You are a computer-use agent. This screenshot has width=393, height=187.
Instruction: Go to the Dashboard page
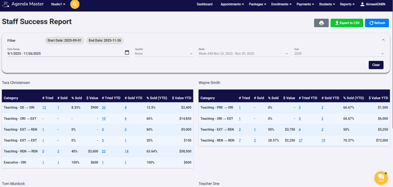point(205,4)
